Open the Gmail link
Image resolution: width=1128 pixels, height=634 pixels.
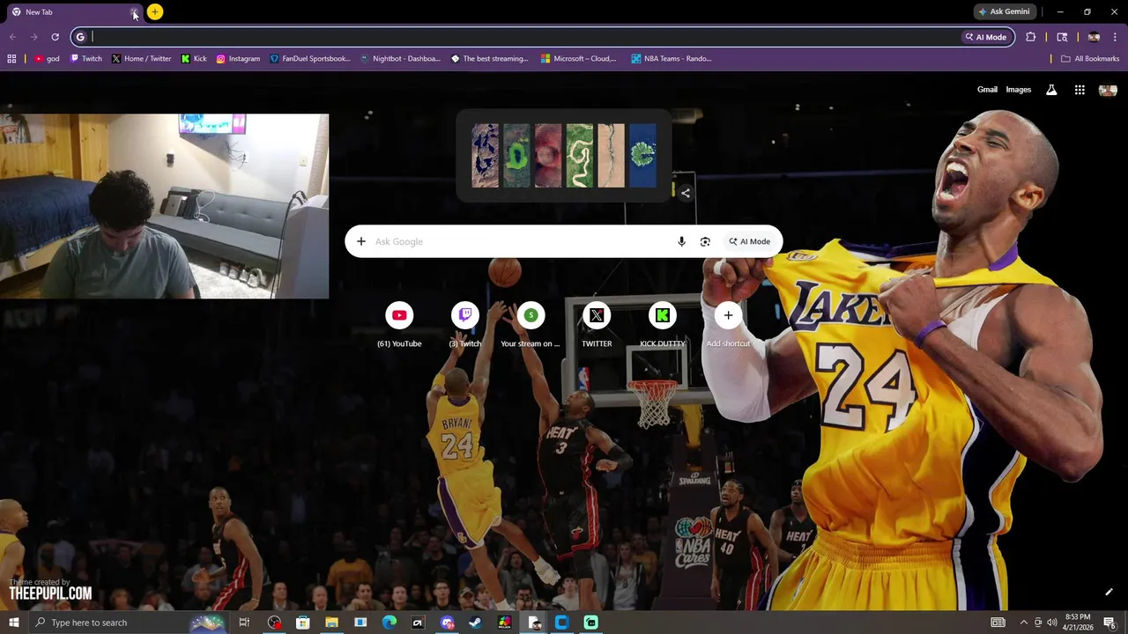(987, 90)
